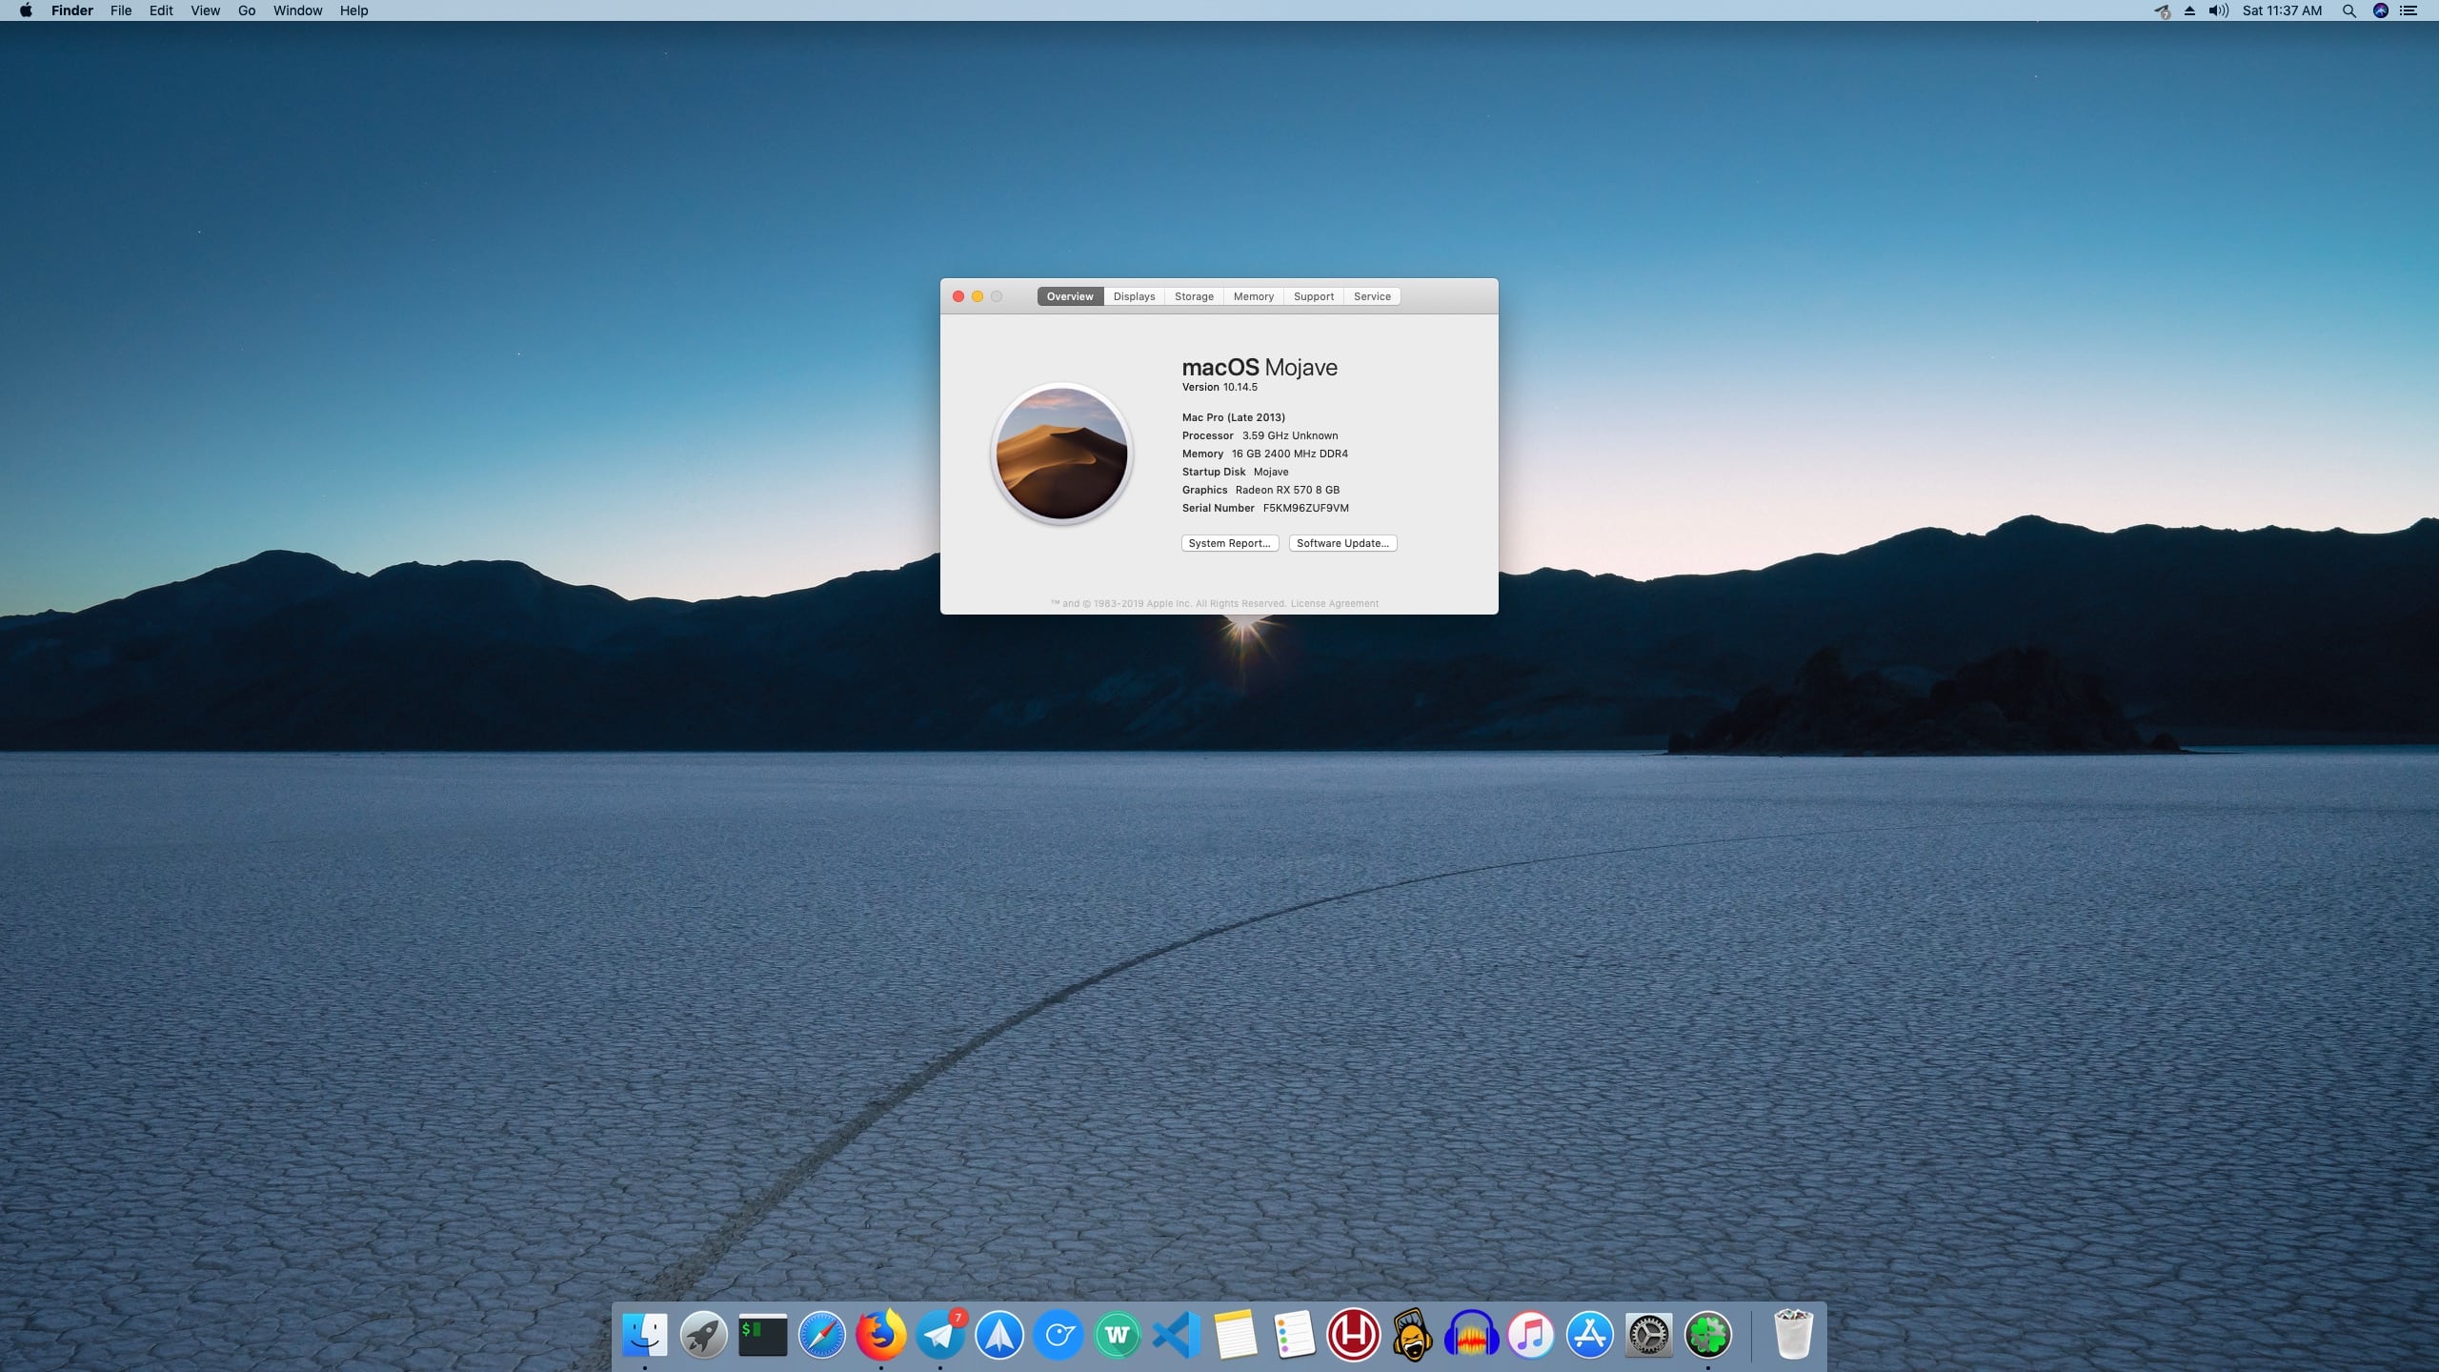The height and width of the screenshot is (1372, 2439).
Task: Open Firefox from the Dock
Action: click(x=880, y=1335)
